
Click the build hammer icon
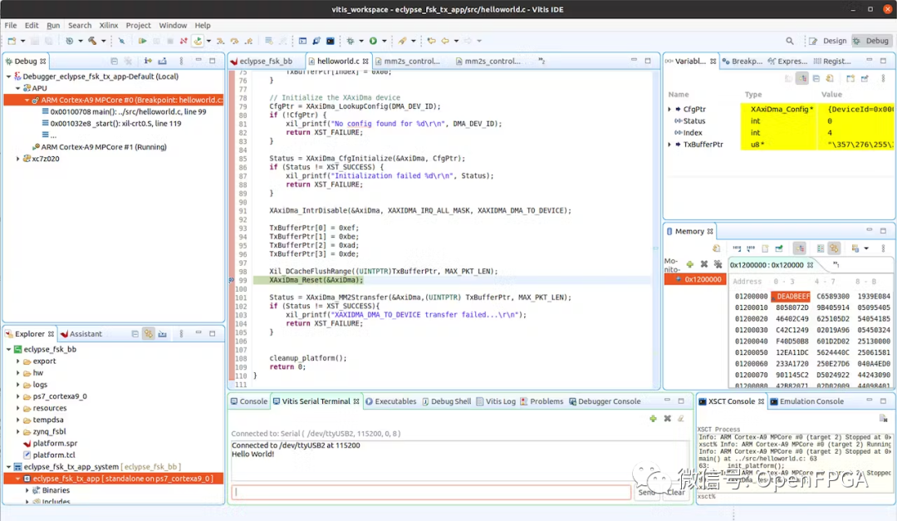91,41
